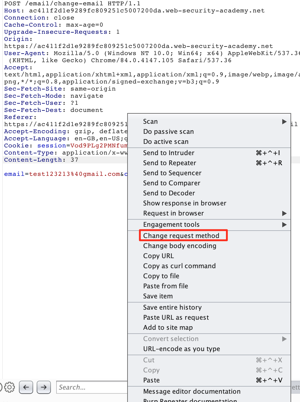This screenshot has height=402, width=300.
Task: Choose Send to Comparer
Action: point(172,183)
